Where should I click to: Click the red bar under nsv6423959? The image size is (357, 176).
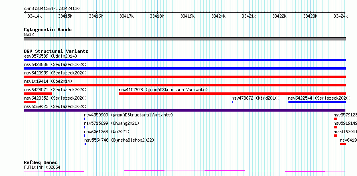185,77
